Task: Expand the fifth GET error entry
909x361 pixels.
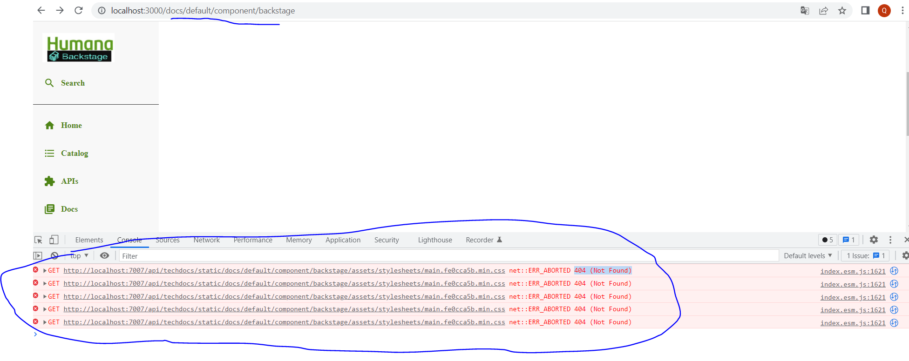Action: (x=45, y=322)
